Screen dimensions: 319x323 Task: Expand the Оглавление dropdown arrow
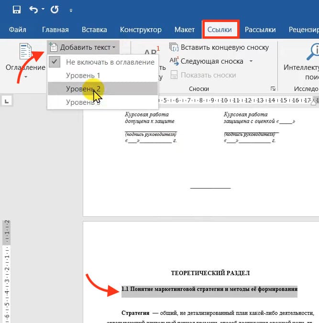pos(26,77)
